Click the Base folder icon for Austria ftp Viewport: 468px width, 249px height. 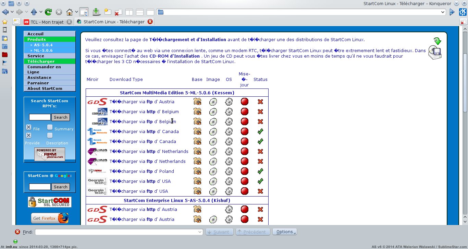click(197, 102)
